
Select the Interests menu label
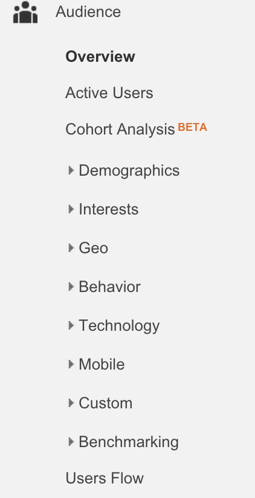coord(108,209)
